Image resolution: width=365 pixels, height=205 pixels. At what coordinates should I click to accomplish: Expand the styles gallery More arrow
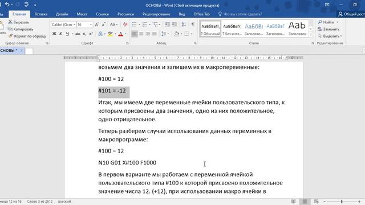[x=311, y=35]
